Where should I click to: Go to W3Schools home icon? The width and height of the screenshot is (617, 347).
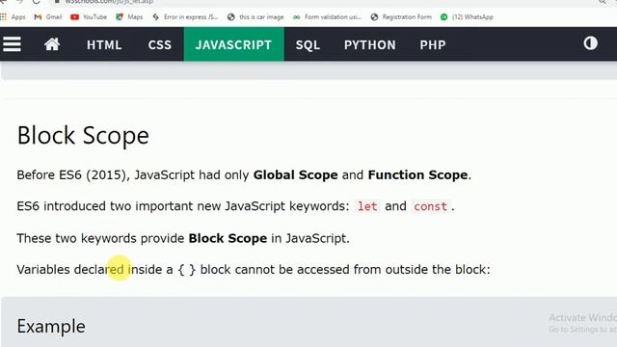(x=52, y=44)
